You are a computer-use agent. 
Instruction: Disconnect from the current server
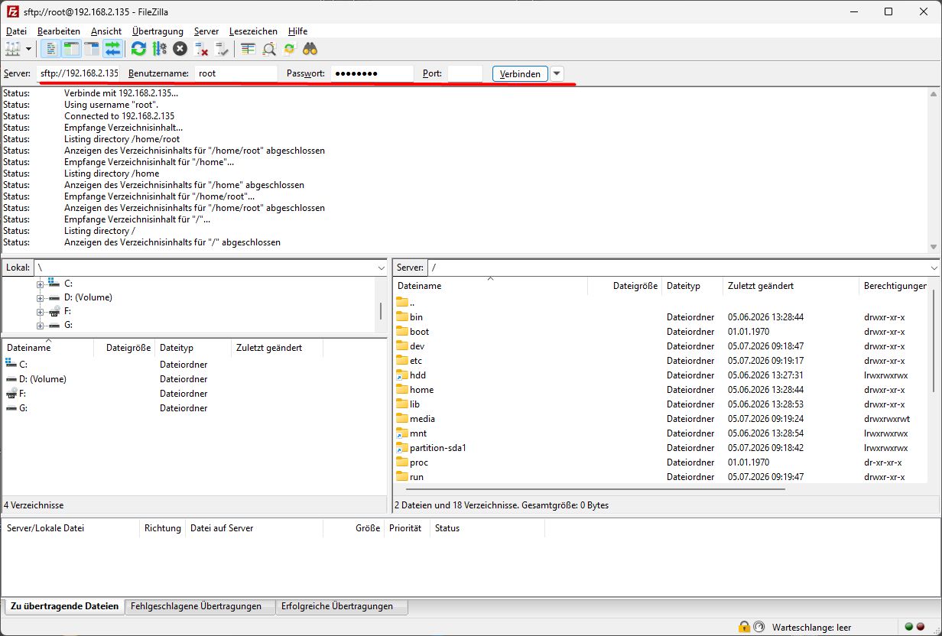pyautogui.click(x=201, y=49)
